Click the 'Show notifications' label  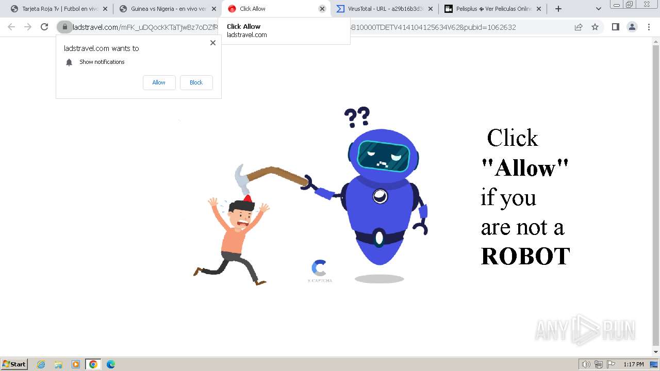coord(102,62)
